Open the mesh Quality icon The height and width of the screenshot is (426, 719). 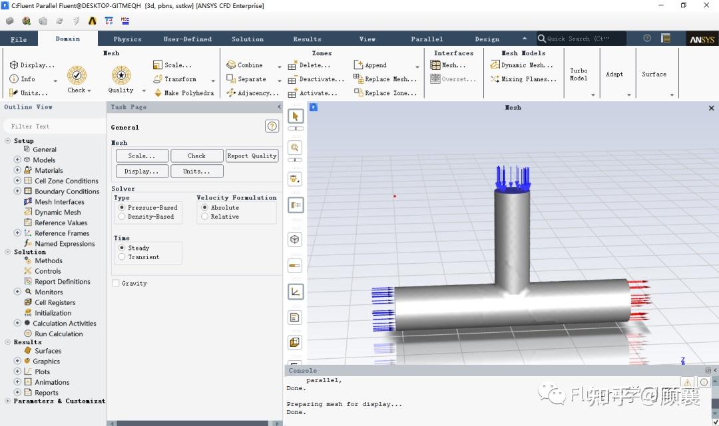(x=121, y=75)
